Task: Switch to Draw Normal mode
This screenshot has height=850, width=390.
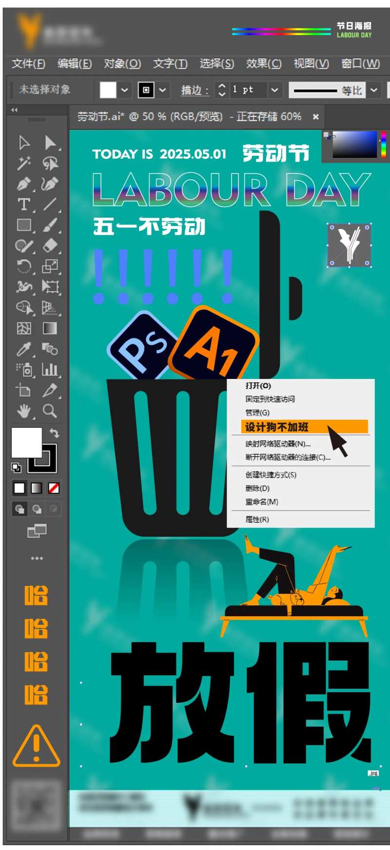Action: pos(19,509)
